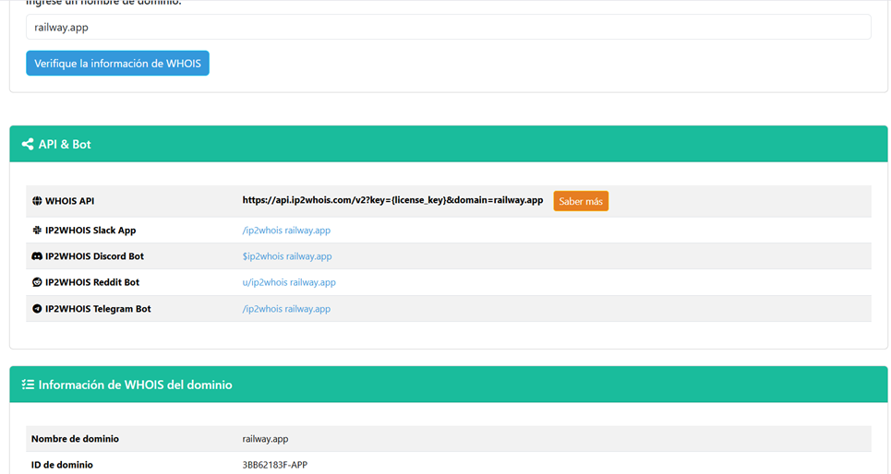Click the Telegram icon beside IP2WHOIS Telegram Bot
Image resolution: width=891 pixels, height=474 pixels.
tap(37, 309)
